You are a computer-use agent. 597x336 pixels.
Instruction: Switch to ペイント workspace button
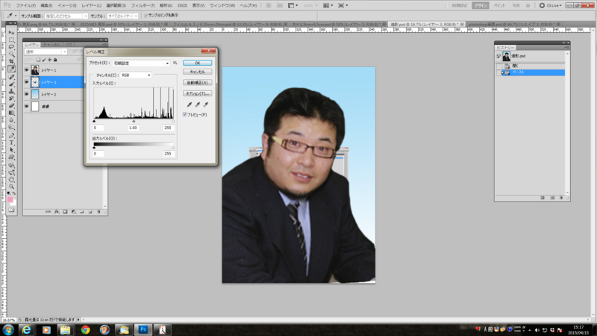(x=499, y=5)
